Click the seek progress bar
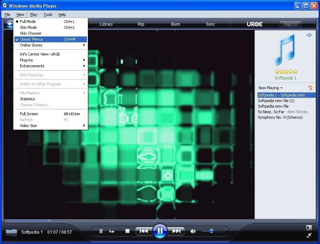 coord(160,220)
